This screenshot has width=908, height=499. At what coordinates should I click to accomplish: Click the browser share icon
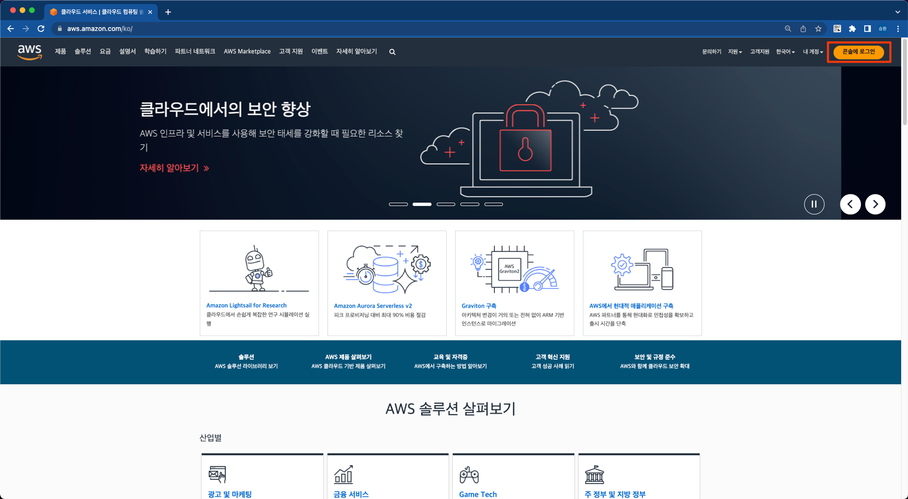click(803, 29)
